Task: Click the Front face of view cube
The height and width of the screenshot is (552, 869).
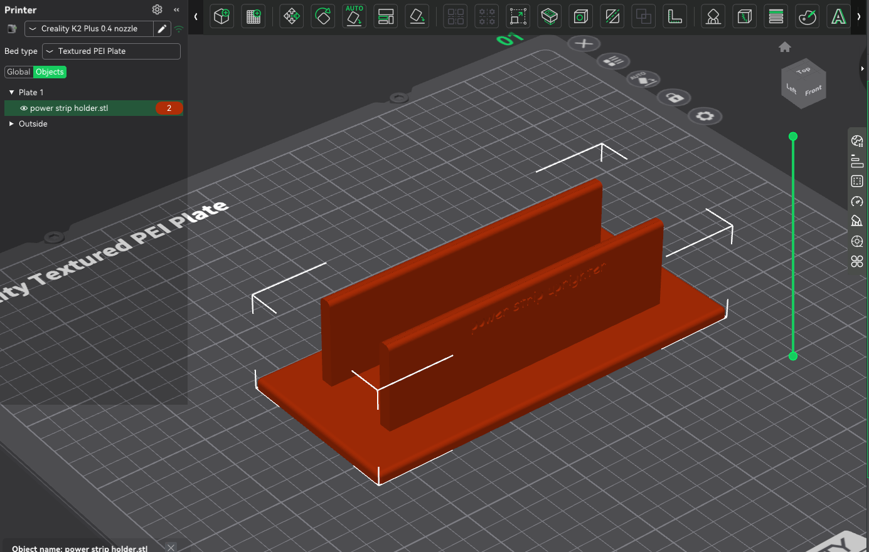Action: [814, 91]
